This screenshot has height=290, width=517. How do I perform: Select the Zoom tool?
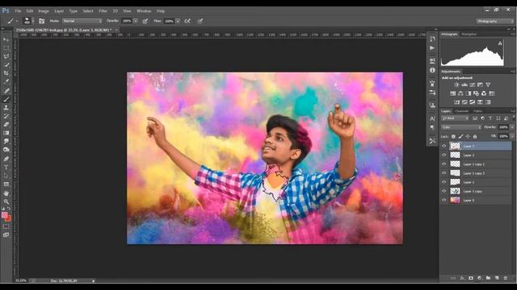6,201
